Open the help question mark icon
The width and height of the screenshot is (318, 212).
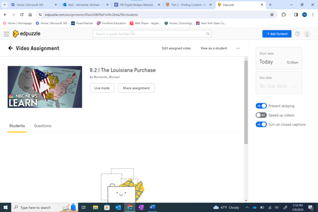pyautogui.click(x=298, y=34)
